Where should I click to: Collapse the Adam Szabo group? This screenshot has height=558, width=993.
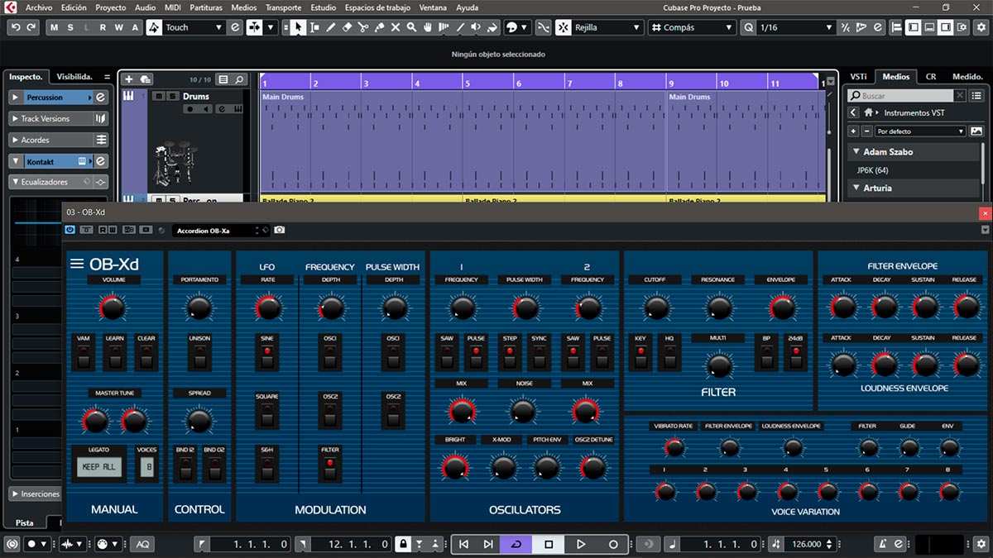point(856,151)
